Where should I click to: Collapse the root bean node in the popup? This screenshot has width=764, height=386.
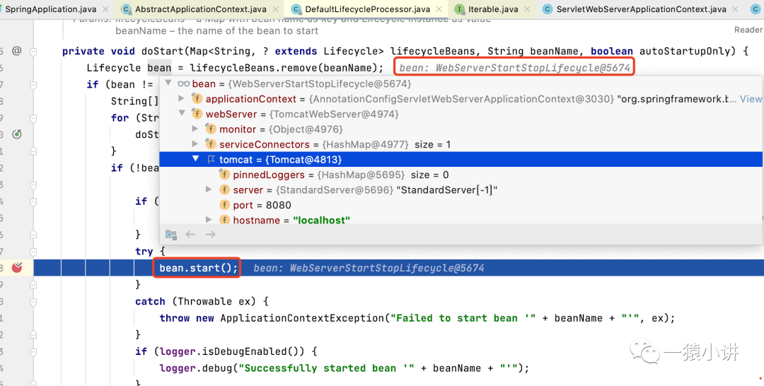[x=168, y=83]
